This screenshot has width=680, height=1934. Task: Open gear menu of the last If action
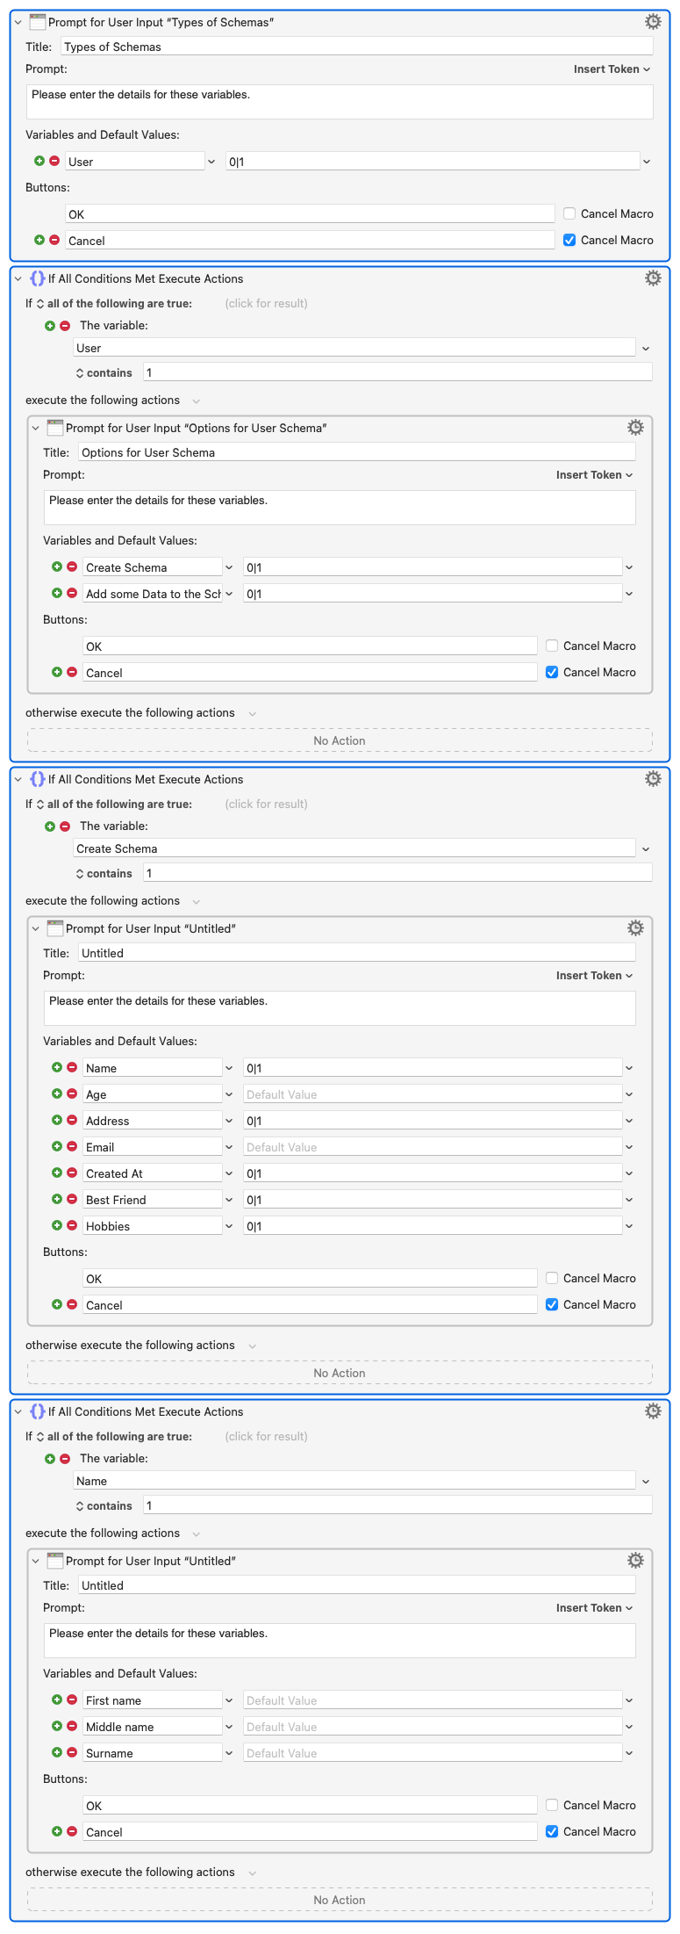click(653, 1411)
